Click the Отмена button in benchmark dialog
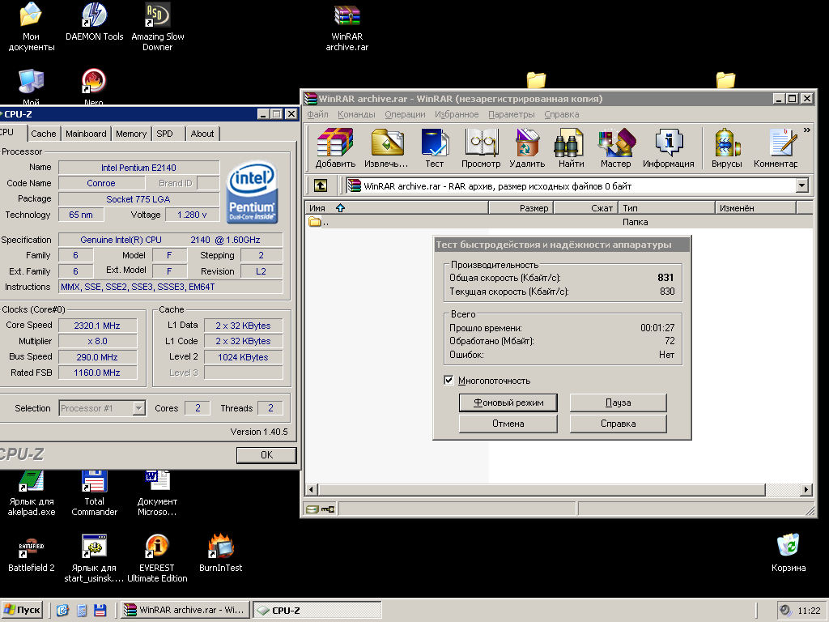The height and width of the screenshot is (622, 829). pos(508,424)
